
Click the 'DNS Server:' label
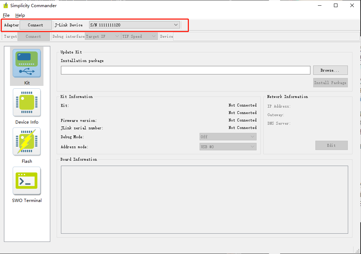click(279, 123)
